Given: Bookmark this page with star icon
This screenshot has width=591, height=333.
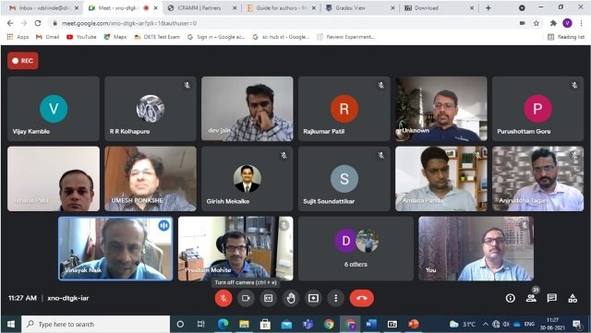Looking at the screenshot, I should (537, 23).
